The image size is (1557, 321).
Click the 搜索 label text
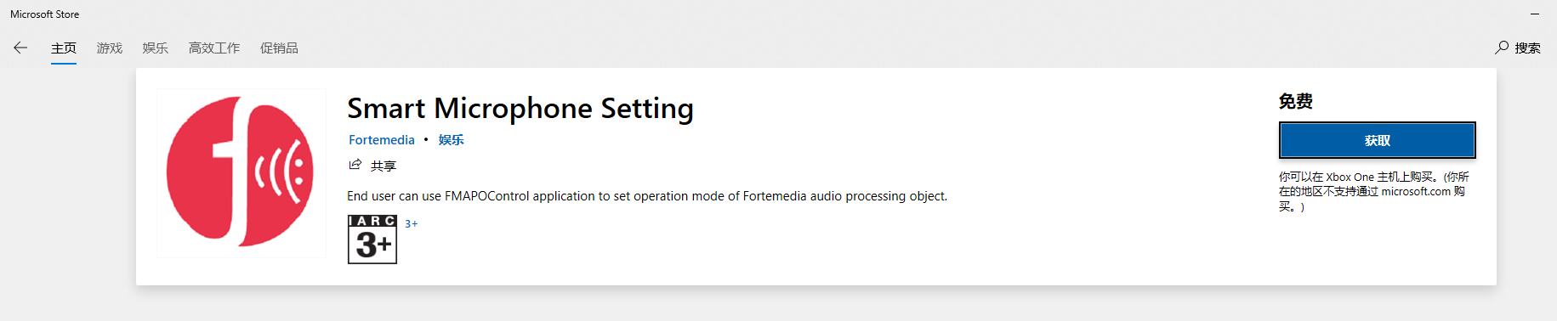pos(1527,48)
